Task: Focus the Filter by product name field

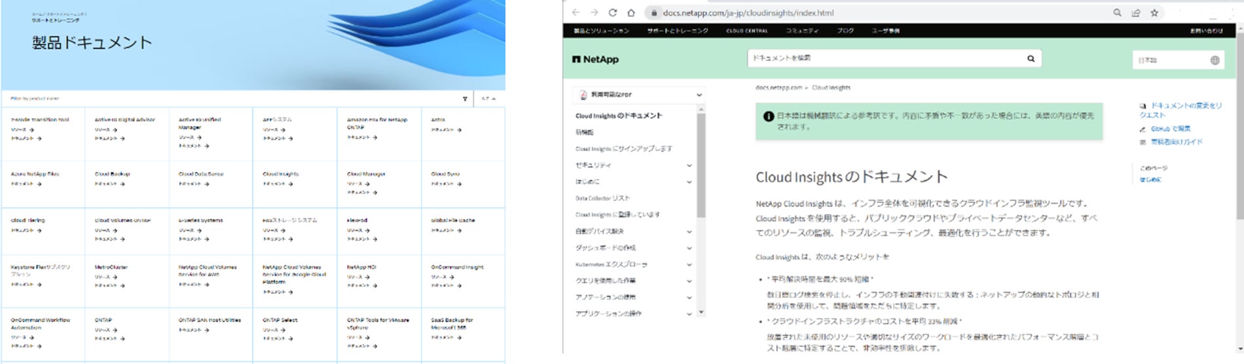Action: [x=229, y=99]
